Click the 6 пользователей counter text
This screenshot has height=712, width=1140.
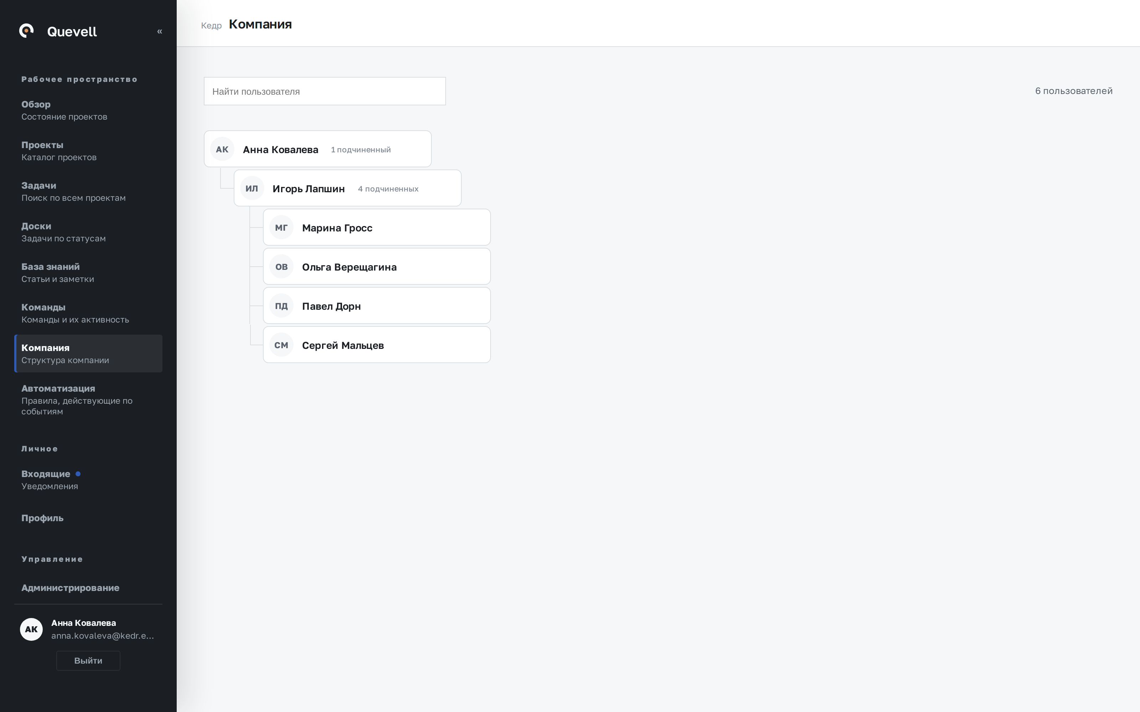(x=1074, y=91)
